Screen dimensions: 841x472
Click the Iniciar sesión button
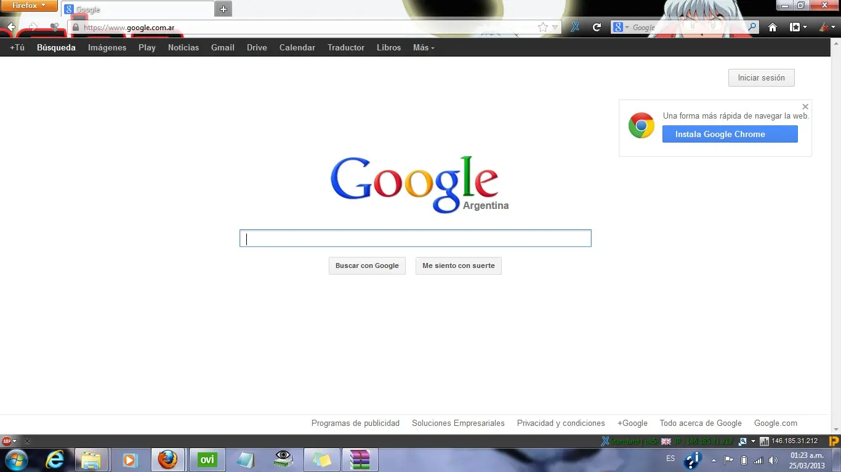762,78
